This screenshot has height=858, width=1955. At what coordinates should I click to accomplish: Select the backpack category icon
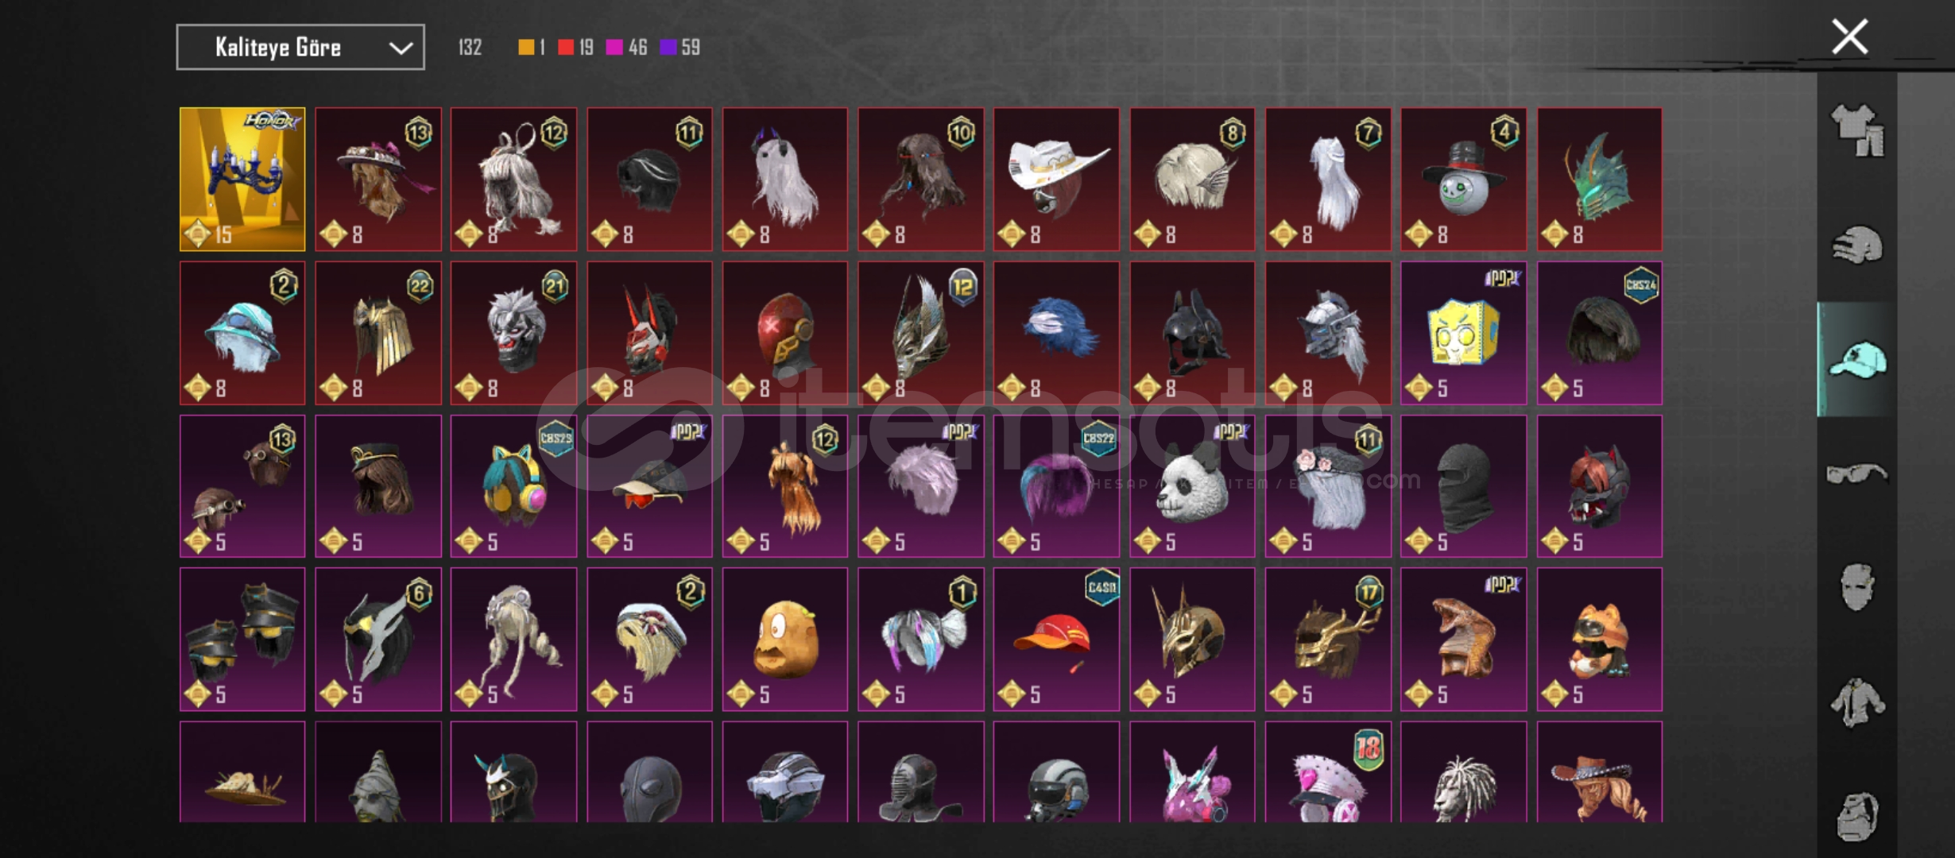coord(1857,816)
